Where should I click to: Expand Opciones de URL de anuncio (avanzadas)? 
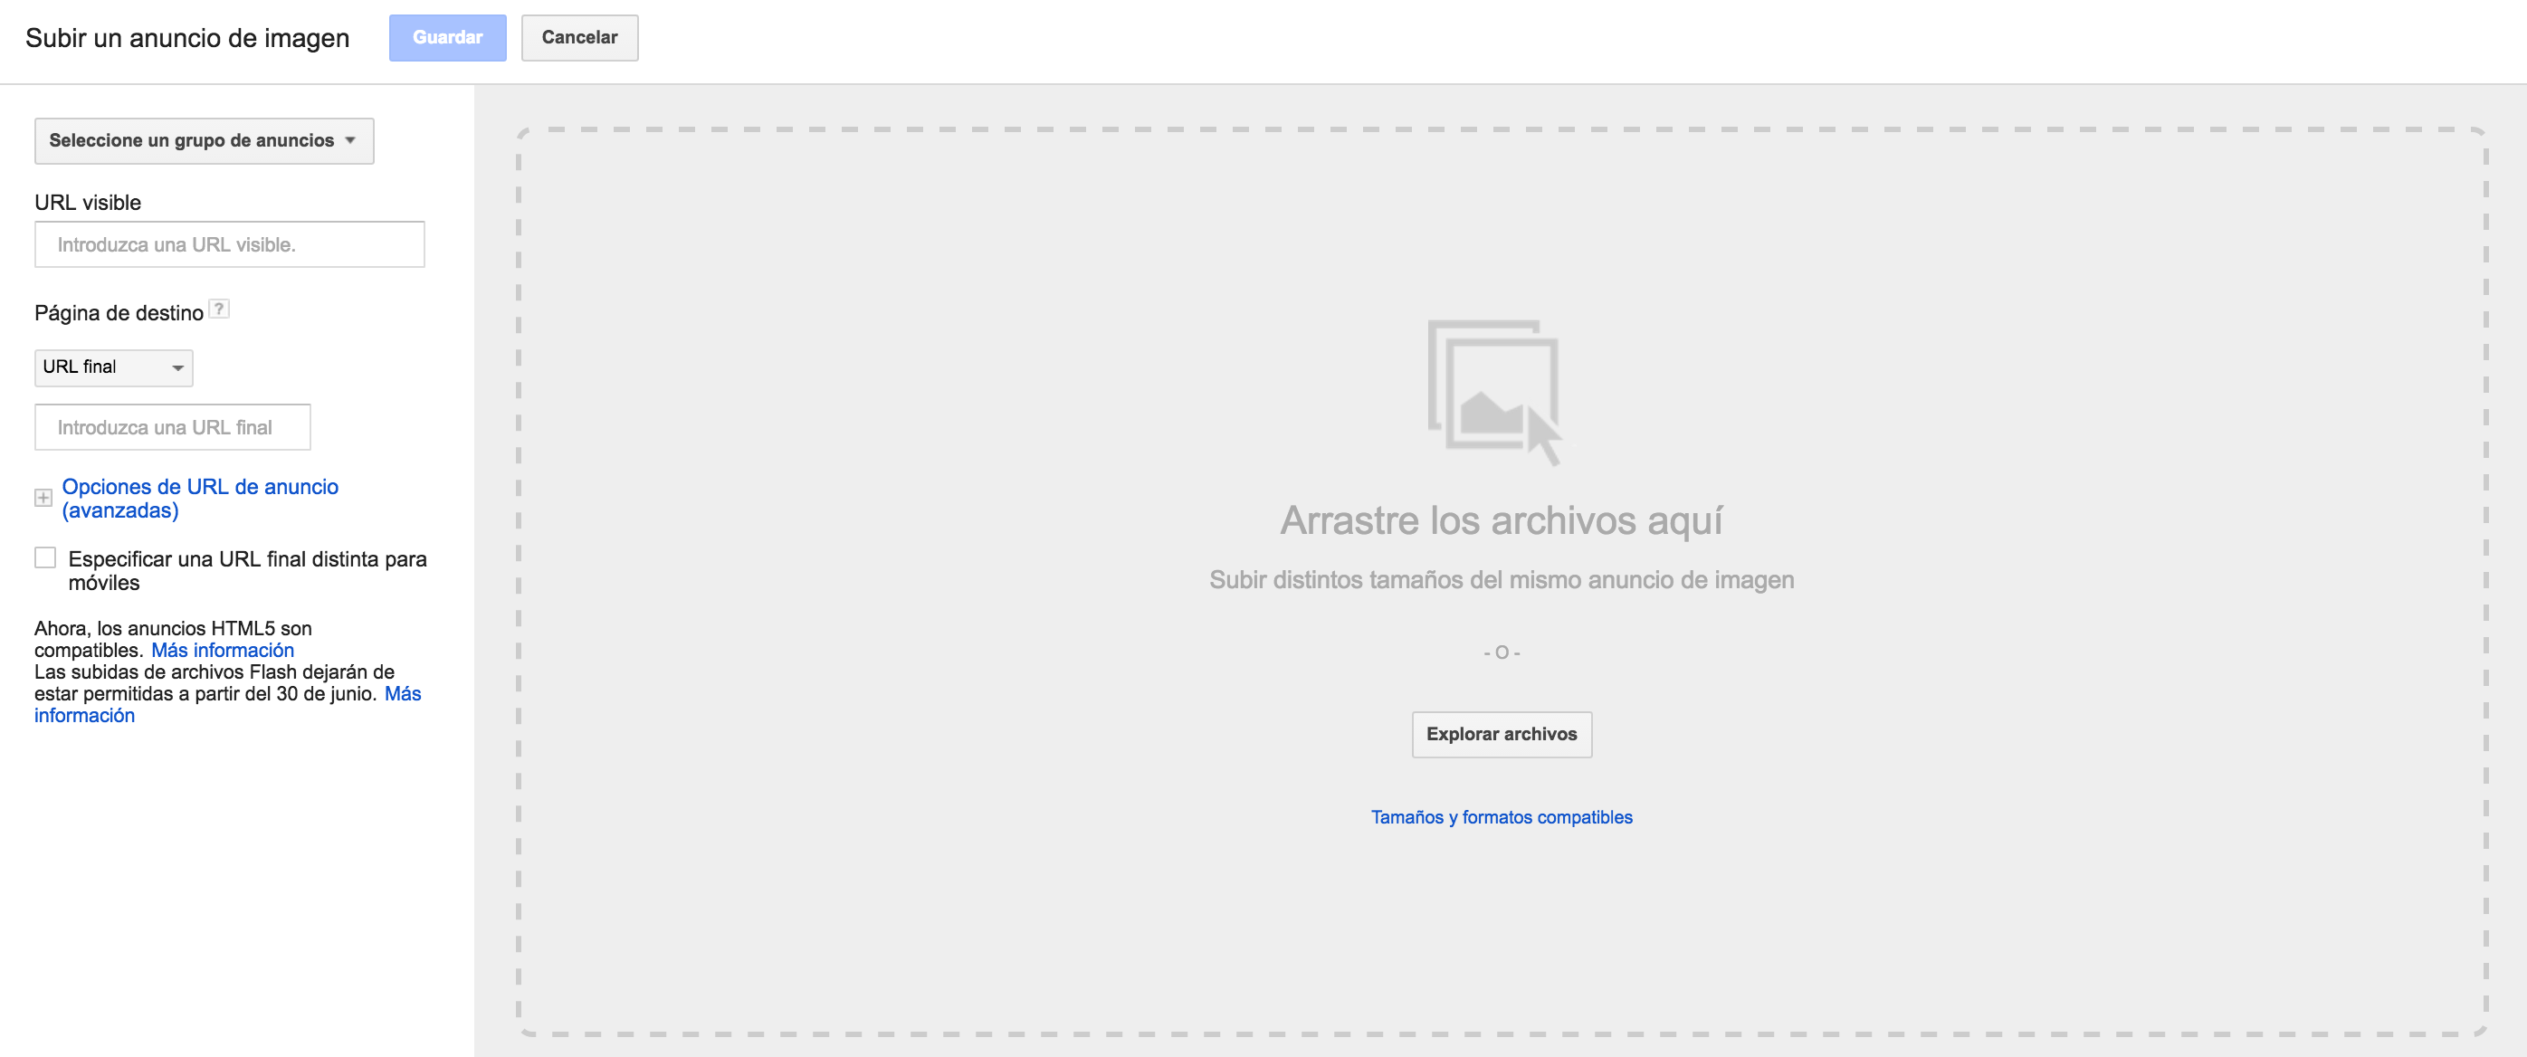click(x=199, y=497)
